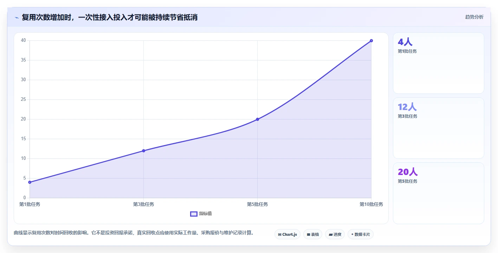Open the 12人 stat card
The image size is (498, 253).
coord(439,128)
